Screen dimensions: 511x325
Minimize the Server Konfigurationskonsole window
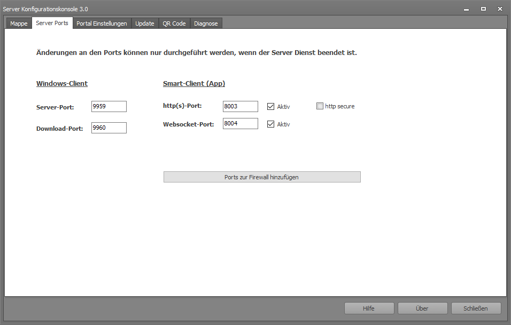pyautogui.click(x=466, y=9)
